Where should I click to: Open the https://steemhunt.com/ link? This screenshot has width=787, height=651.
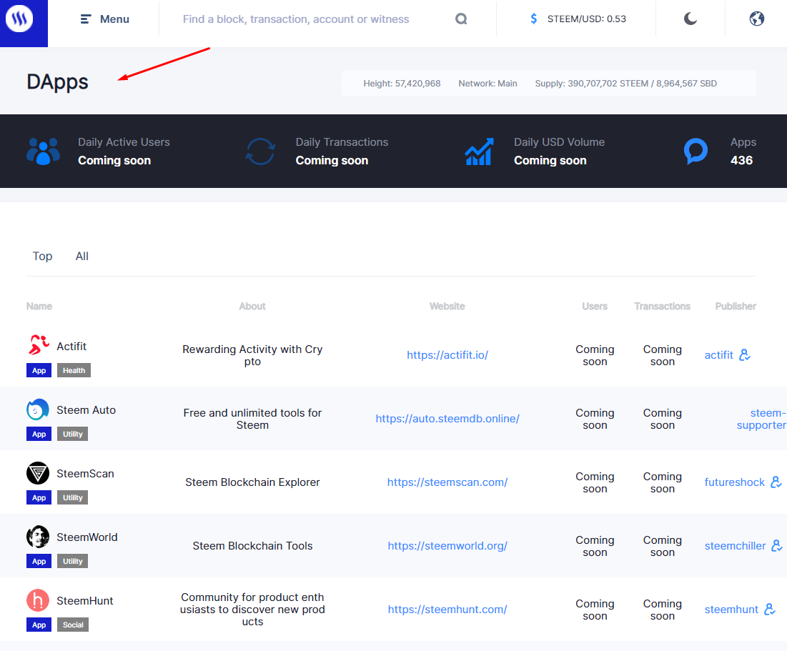coord(447,610)
